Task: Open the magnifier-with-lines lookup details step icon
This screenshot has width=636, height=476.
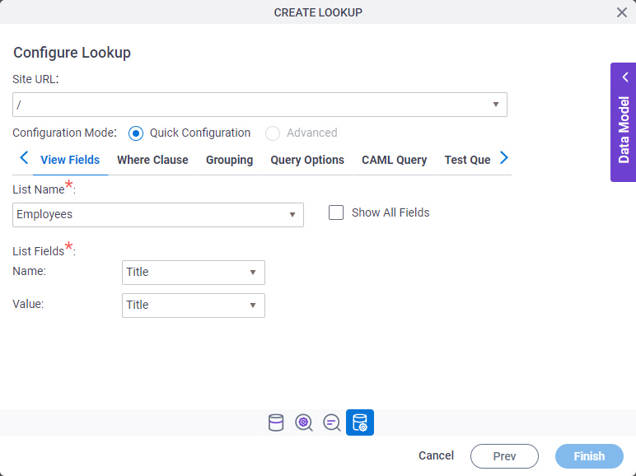Action: click(x=331, y=422)
